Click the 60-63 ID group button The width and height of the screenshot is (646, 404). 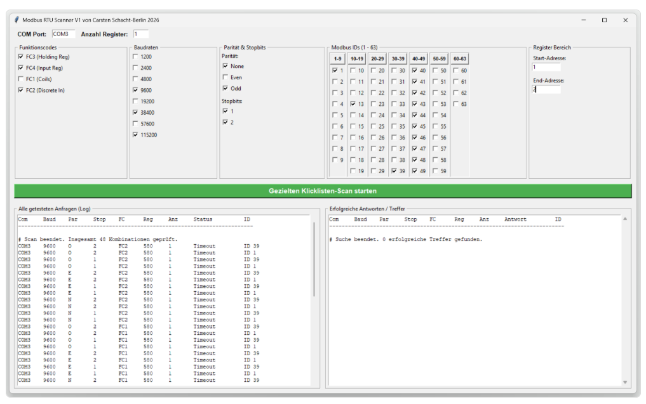pos(460,59)
